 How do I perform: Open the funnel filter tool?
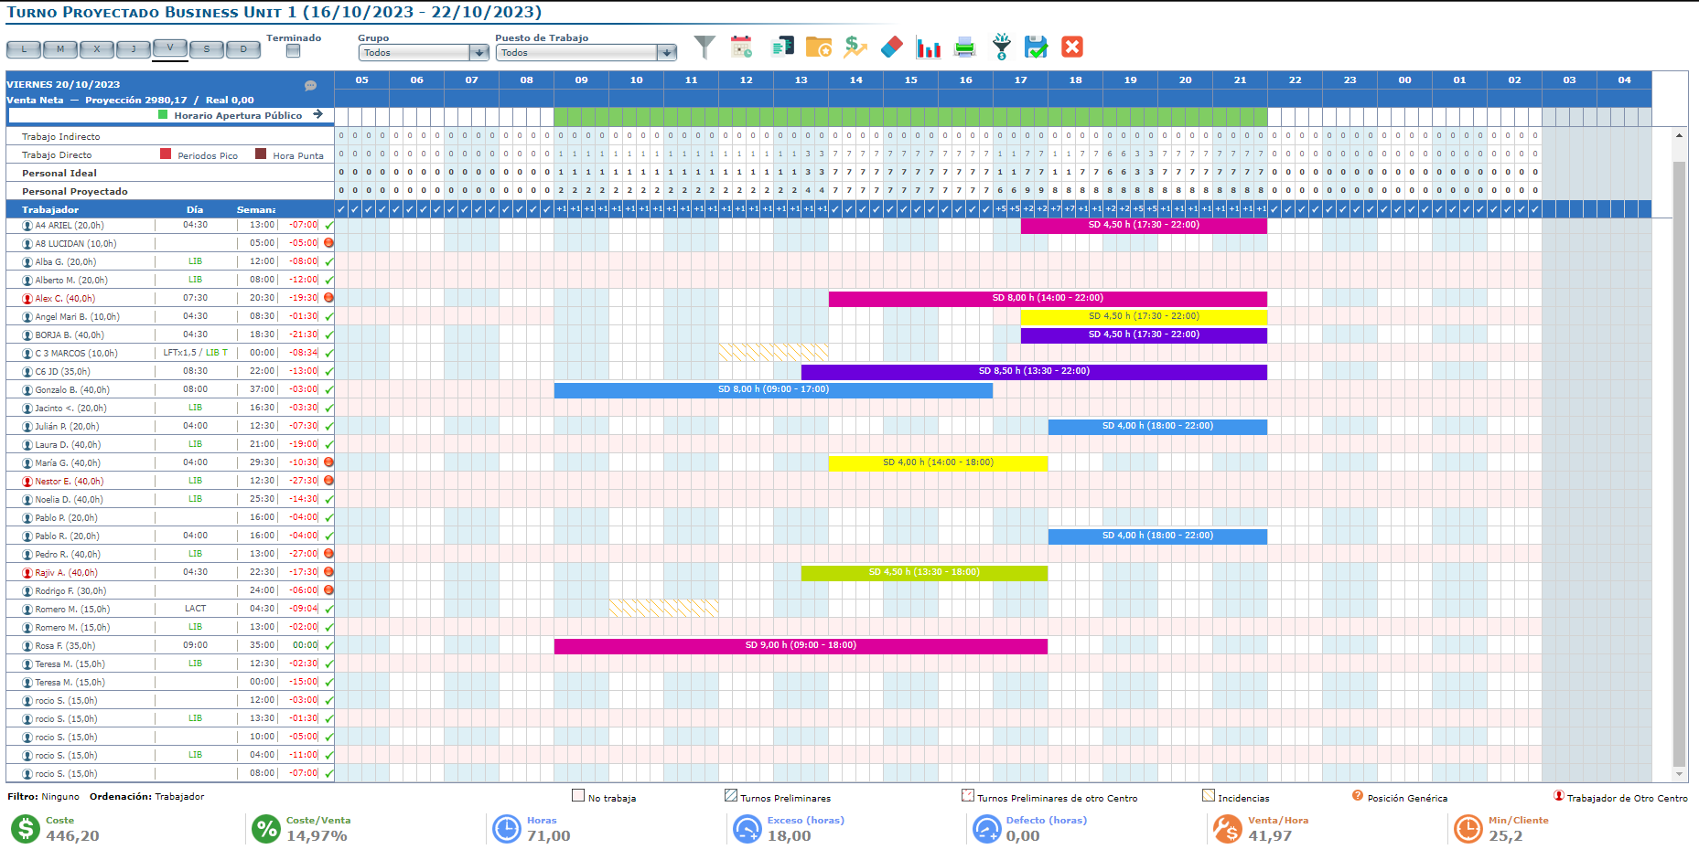click(x=704, y=47)
